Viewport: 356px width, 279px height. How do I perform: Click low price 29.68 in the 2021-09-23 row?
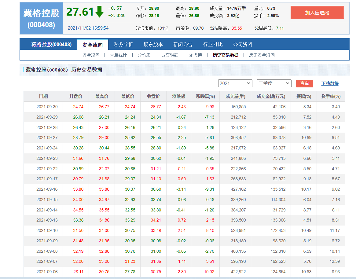130,158
